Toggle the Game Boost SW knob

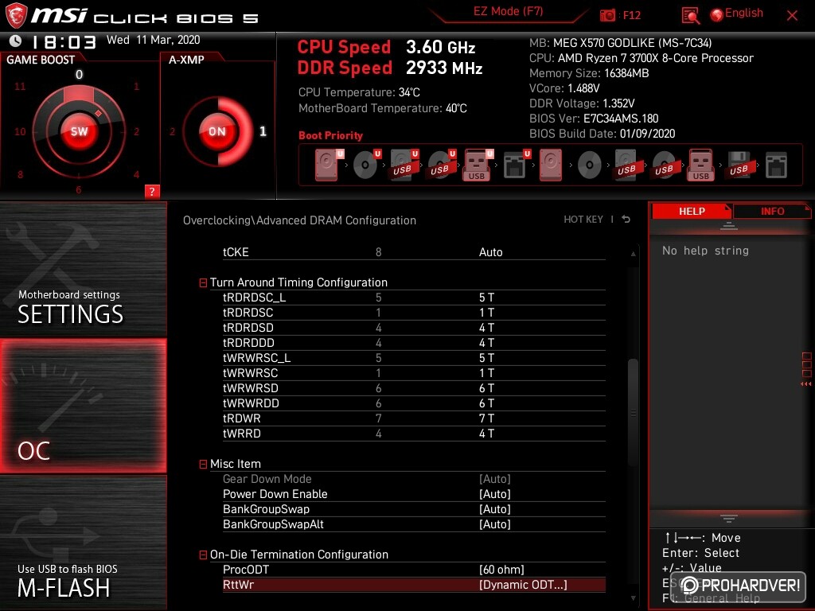79,131
